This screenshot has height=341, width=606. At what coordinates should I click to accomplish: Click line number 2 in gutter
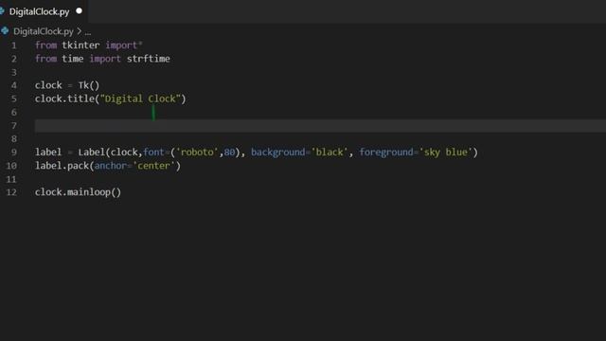click(x=14, y=59)
